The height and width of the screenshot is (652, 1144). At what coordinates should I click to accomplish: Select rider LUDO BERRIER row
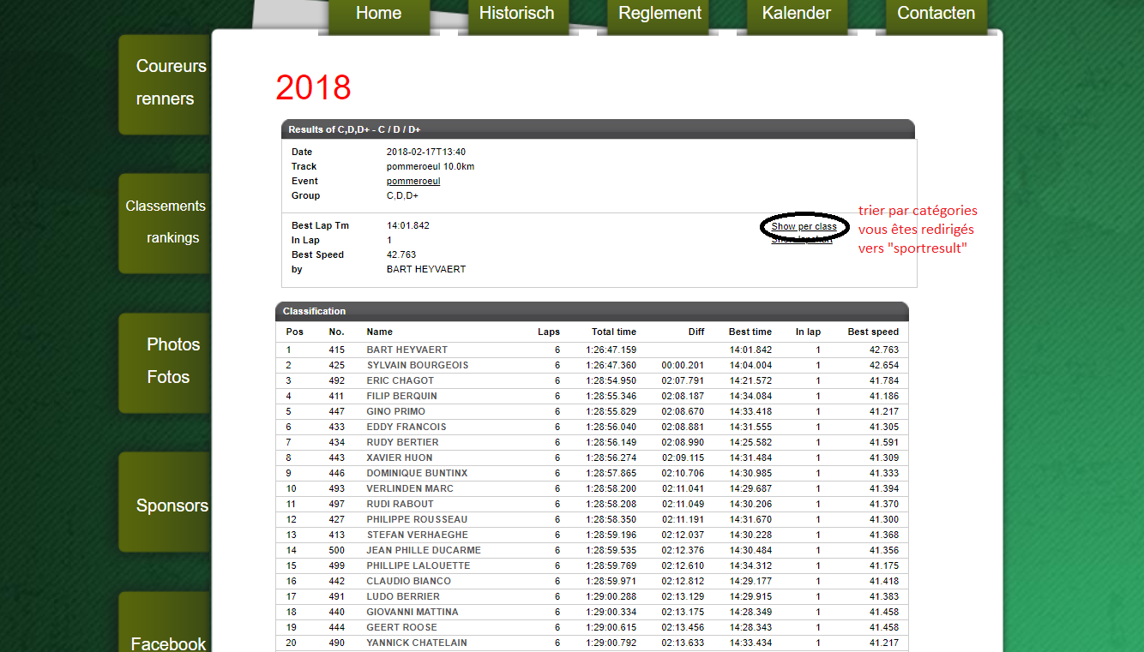pyautogui.click(x=592, y=597)
